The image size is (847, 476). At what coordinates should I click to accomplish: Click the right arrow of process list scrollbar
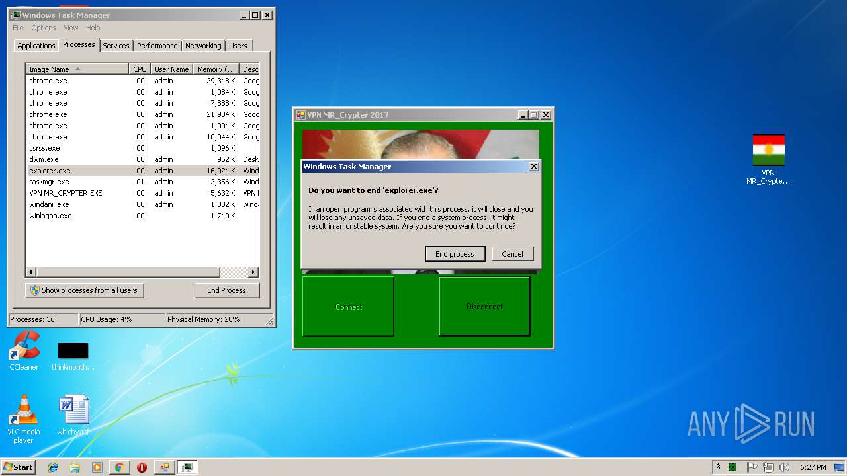(x=253, y=272)
